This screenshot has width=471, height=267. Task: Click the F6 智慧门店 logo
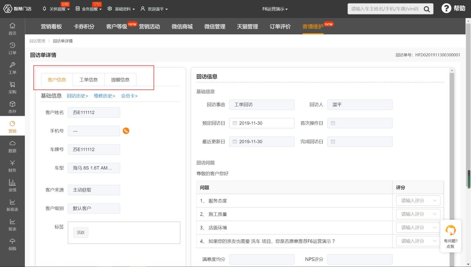point(17,9)
